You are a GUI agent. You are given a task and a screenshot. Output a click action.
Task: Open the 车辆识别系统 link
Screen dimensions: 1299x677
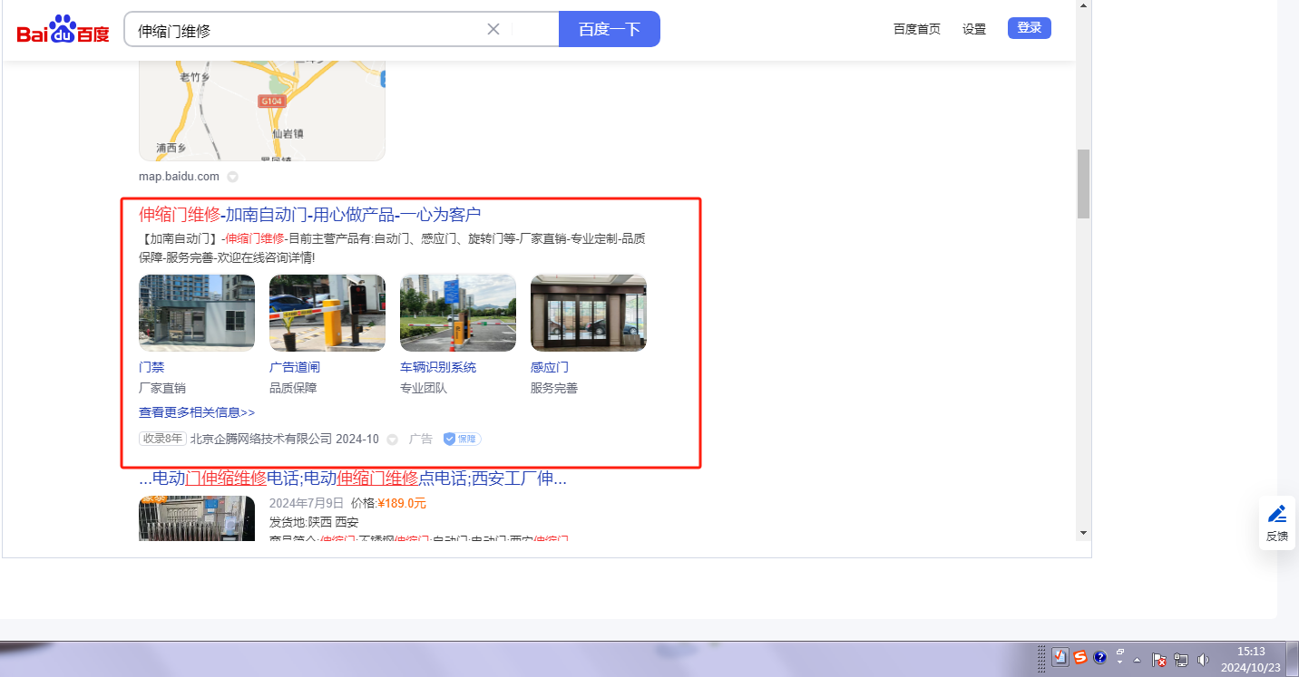(x=438, y=367)
